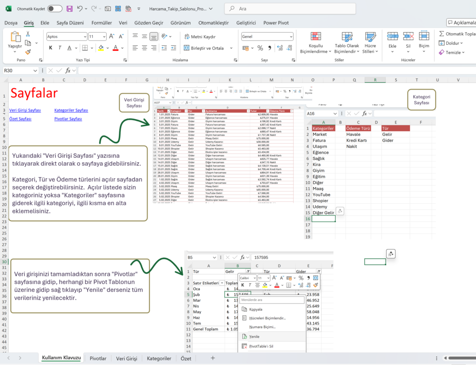The image size is (476, 365).
Task: Open the Dosya menu
Action: tap(11, 23)
